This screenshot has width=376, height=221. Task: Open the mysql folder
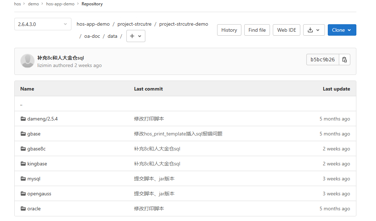34,179
